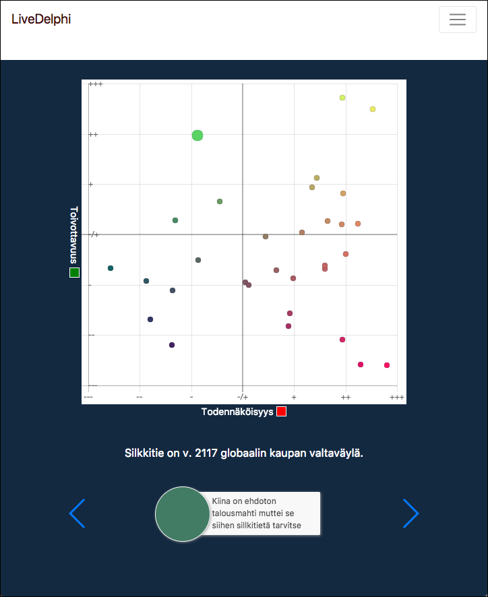The height and width of the screenshot is (597, 488).
Task: Open the comment about Kiina talousmahti
Action: click(x=260, y=513)
